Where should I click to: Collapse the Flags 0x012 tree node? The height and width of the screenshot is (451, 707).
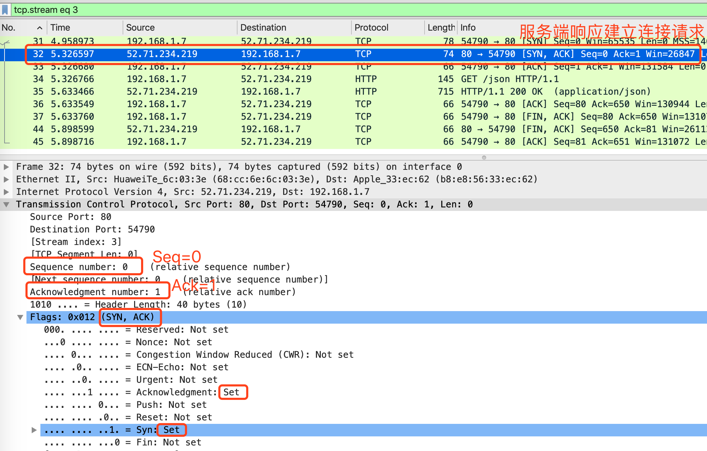pyautogui.click(x=20, y=317)
